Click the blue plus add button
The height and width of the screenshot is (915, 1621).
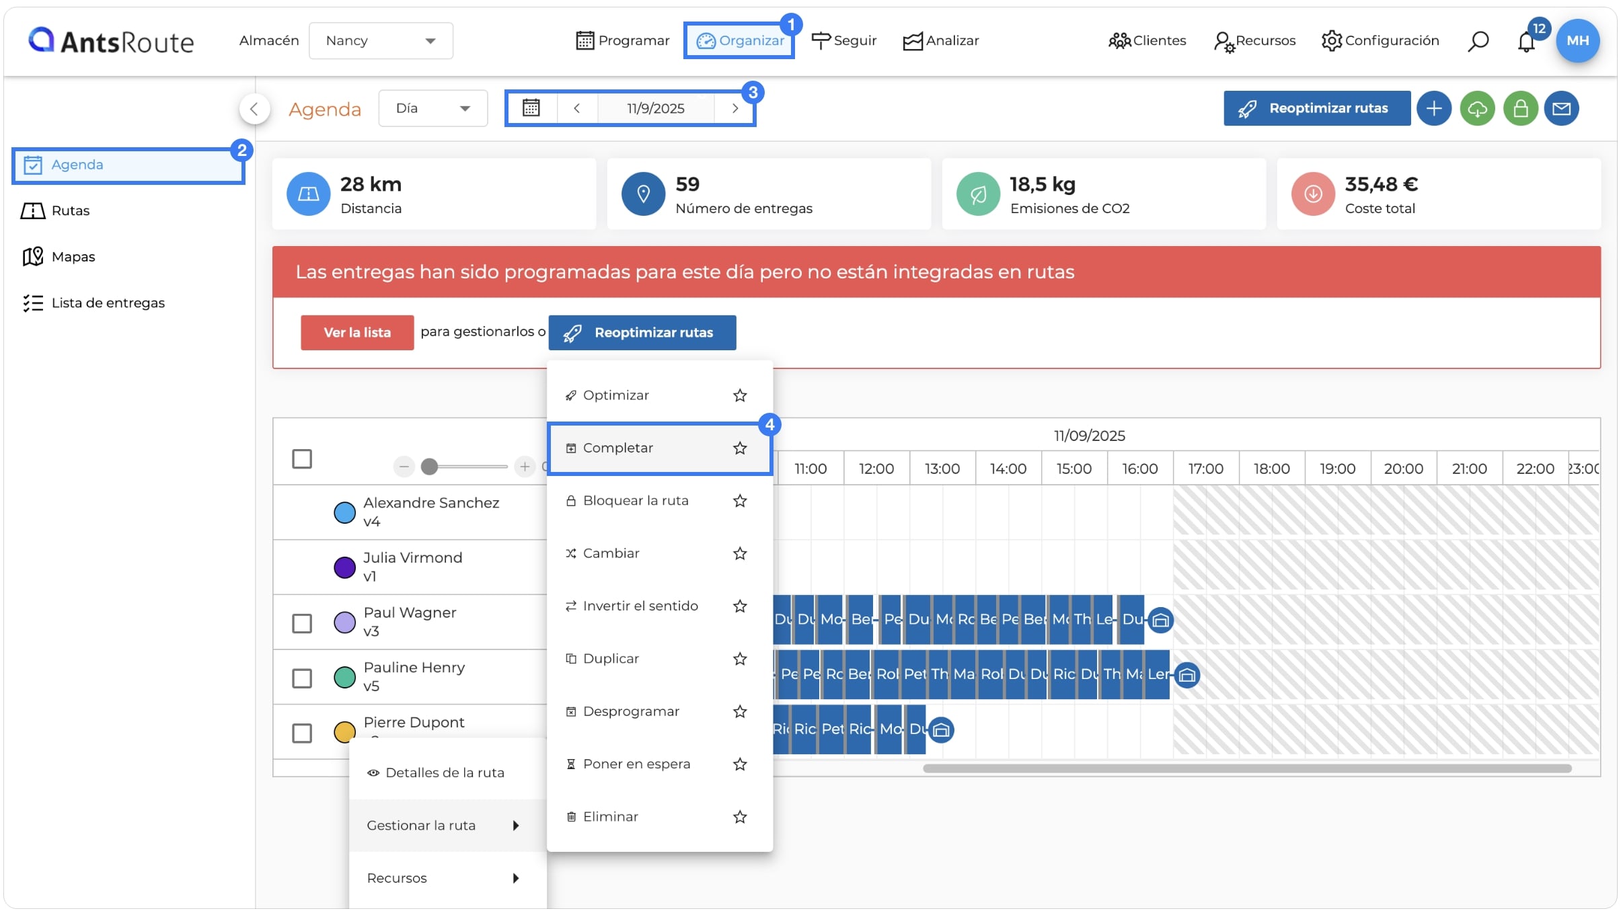point(1433,108)
